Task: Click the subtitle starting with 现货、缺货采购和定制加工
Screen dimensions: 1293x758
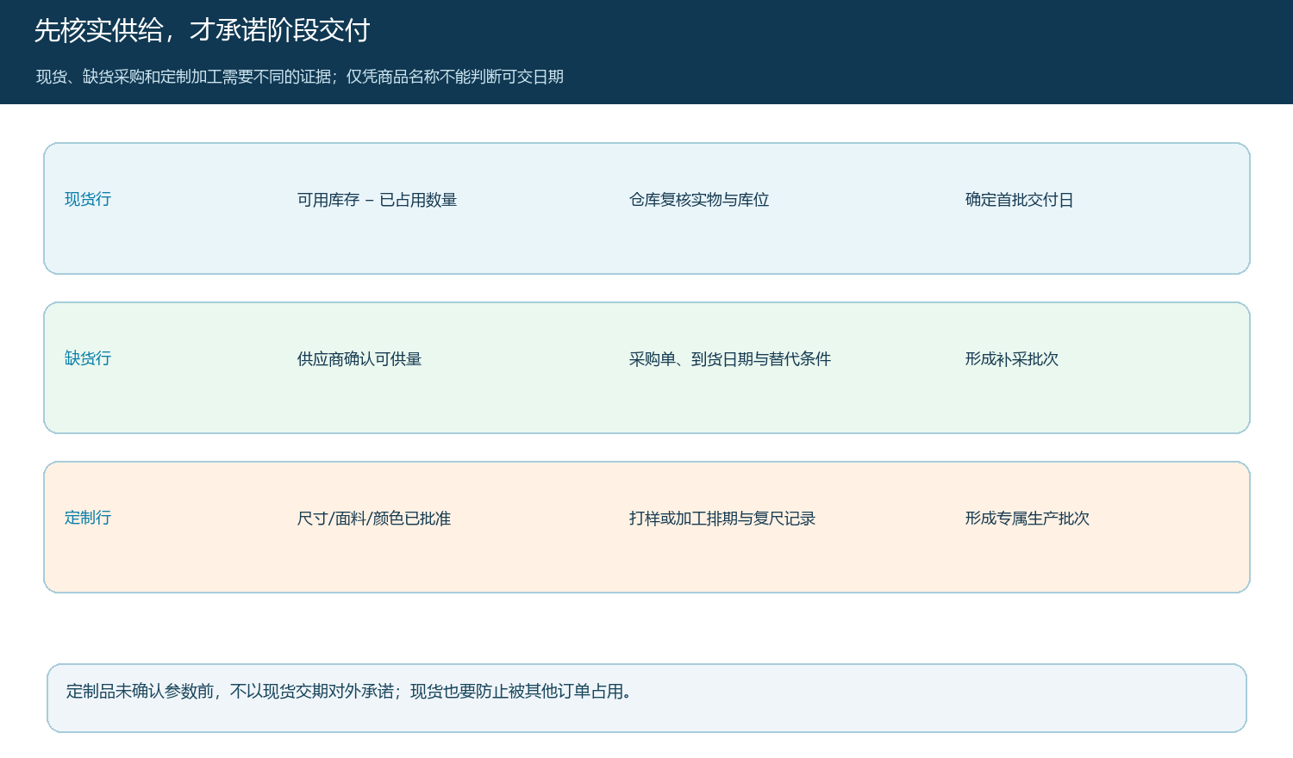Action: pyautogui.click(x=300, y=77)
